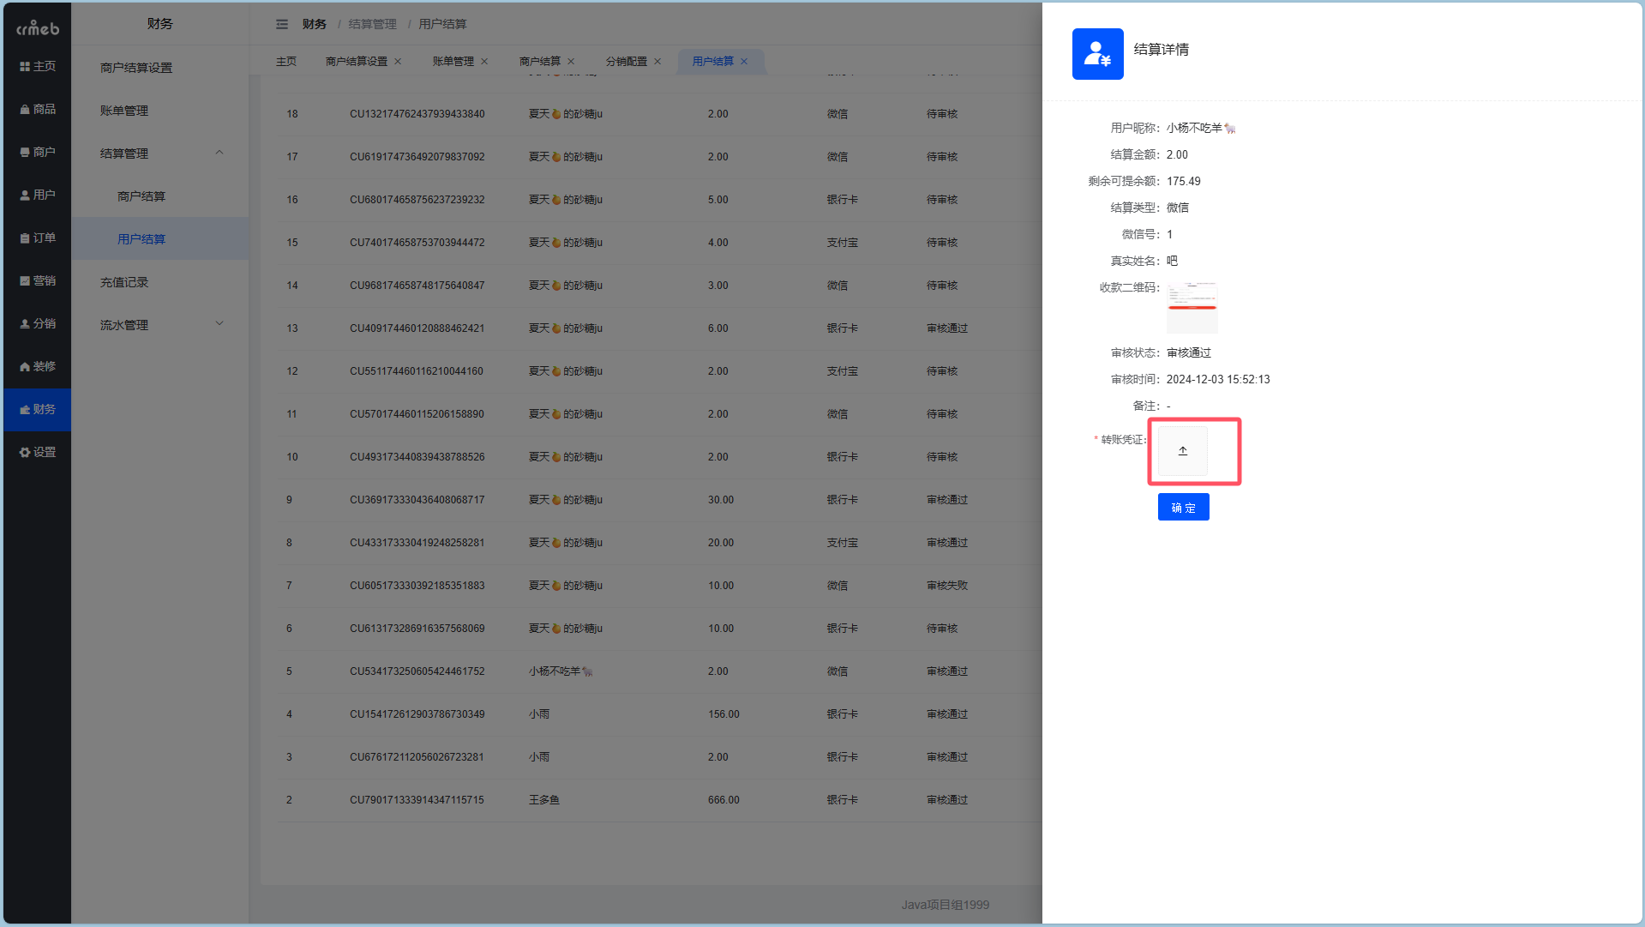This screenshot has width=1645, height=927.
Task: Click 结算管理 breadcrumb link
Action: (372, 24)
